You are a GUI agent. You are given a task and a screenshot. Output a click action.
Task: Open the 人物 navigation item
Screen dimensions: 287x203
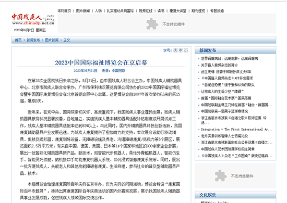click(98, 11)
